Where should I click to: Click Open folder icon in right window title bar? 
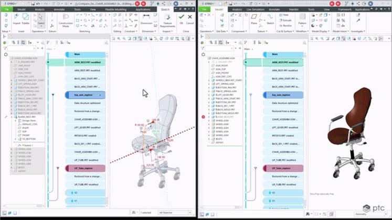225,4
